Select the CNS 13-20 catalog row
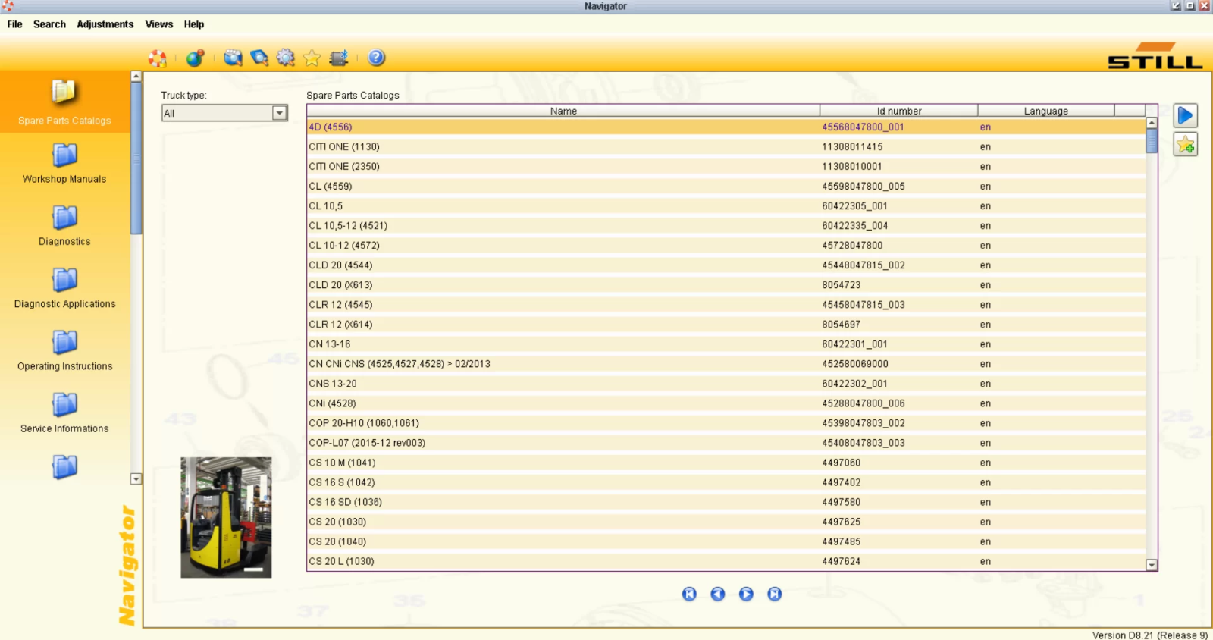1213x640 pixels. coord(726,384)
